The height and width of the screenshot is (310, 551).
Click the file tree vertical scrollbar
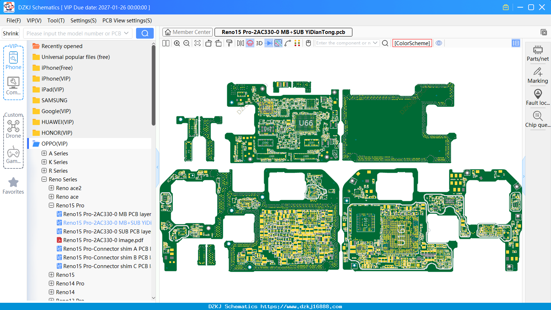pyautogui.click(x=153, y=85)
